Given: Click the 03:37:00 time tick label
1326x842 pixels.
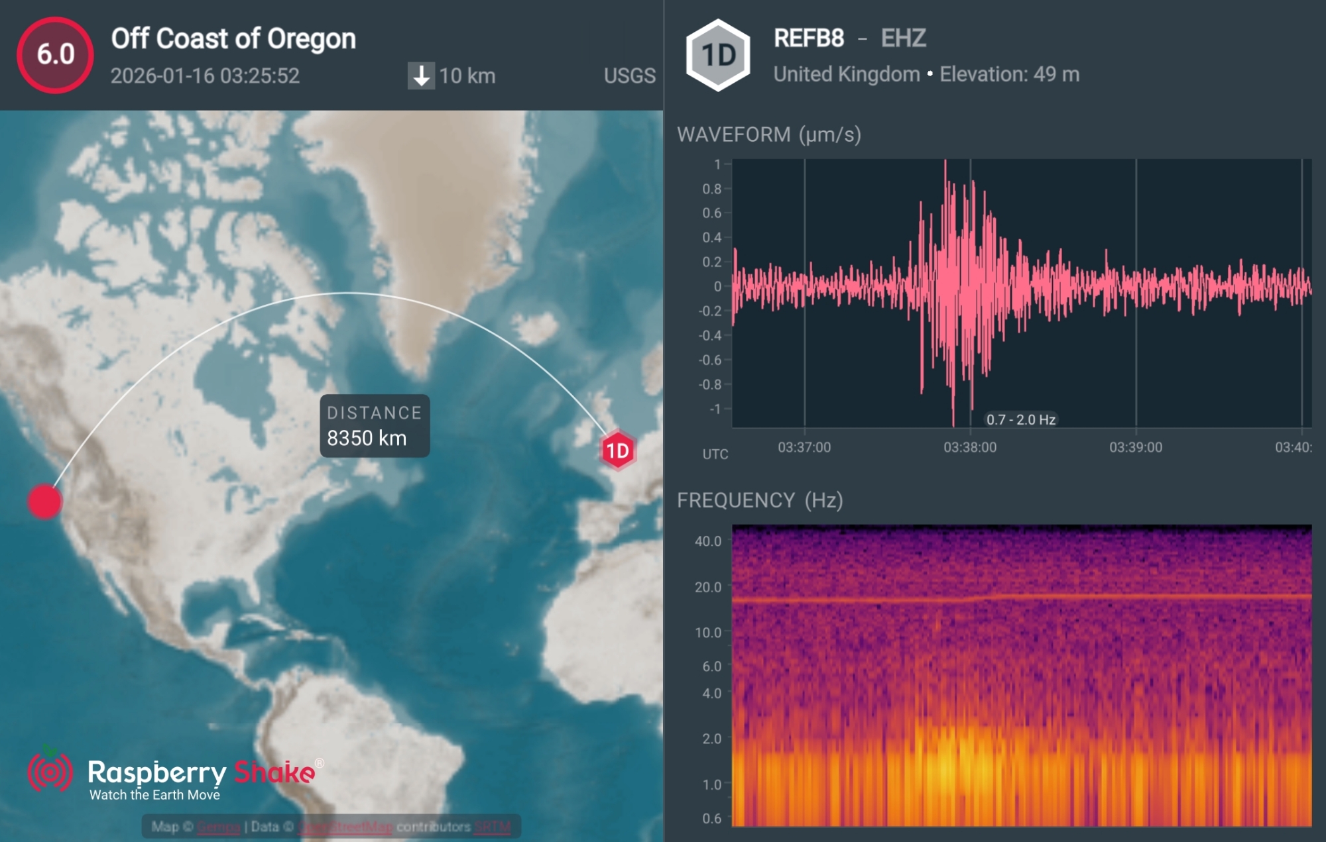Looking at the screenshot, I should click(804, 447).
